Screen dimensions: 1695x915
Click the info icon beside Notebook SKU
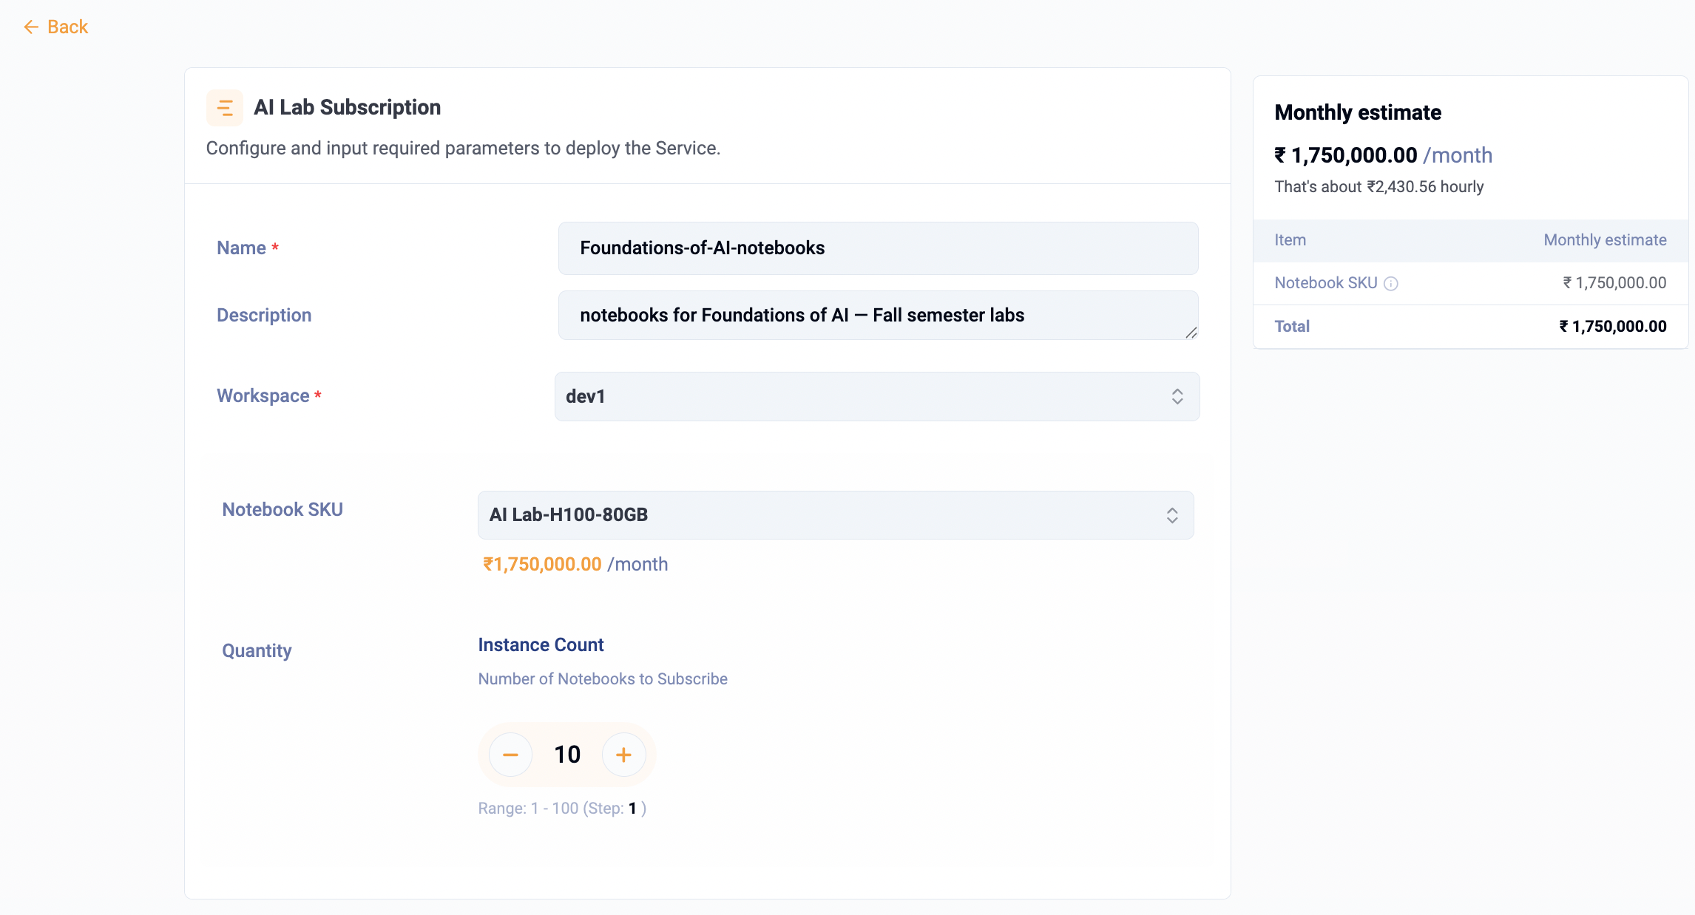(1391, 284)
